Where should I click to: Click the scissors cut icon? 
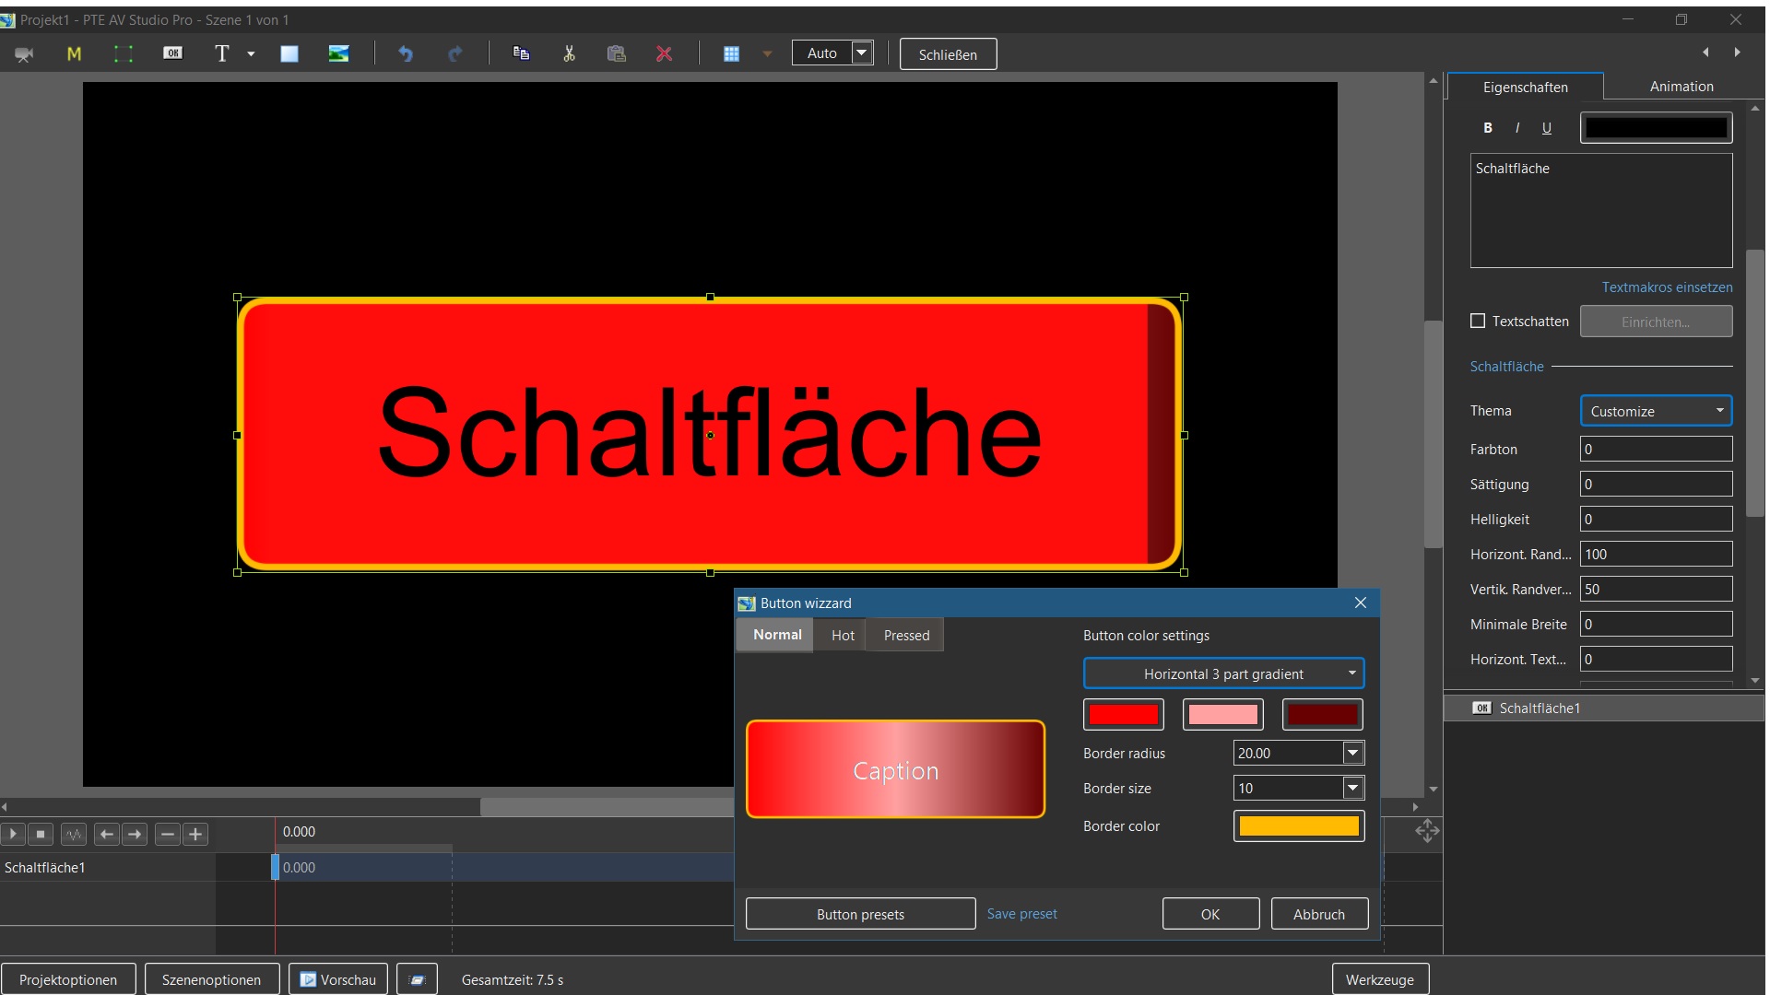569,53
